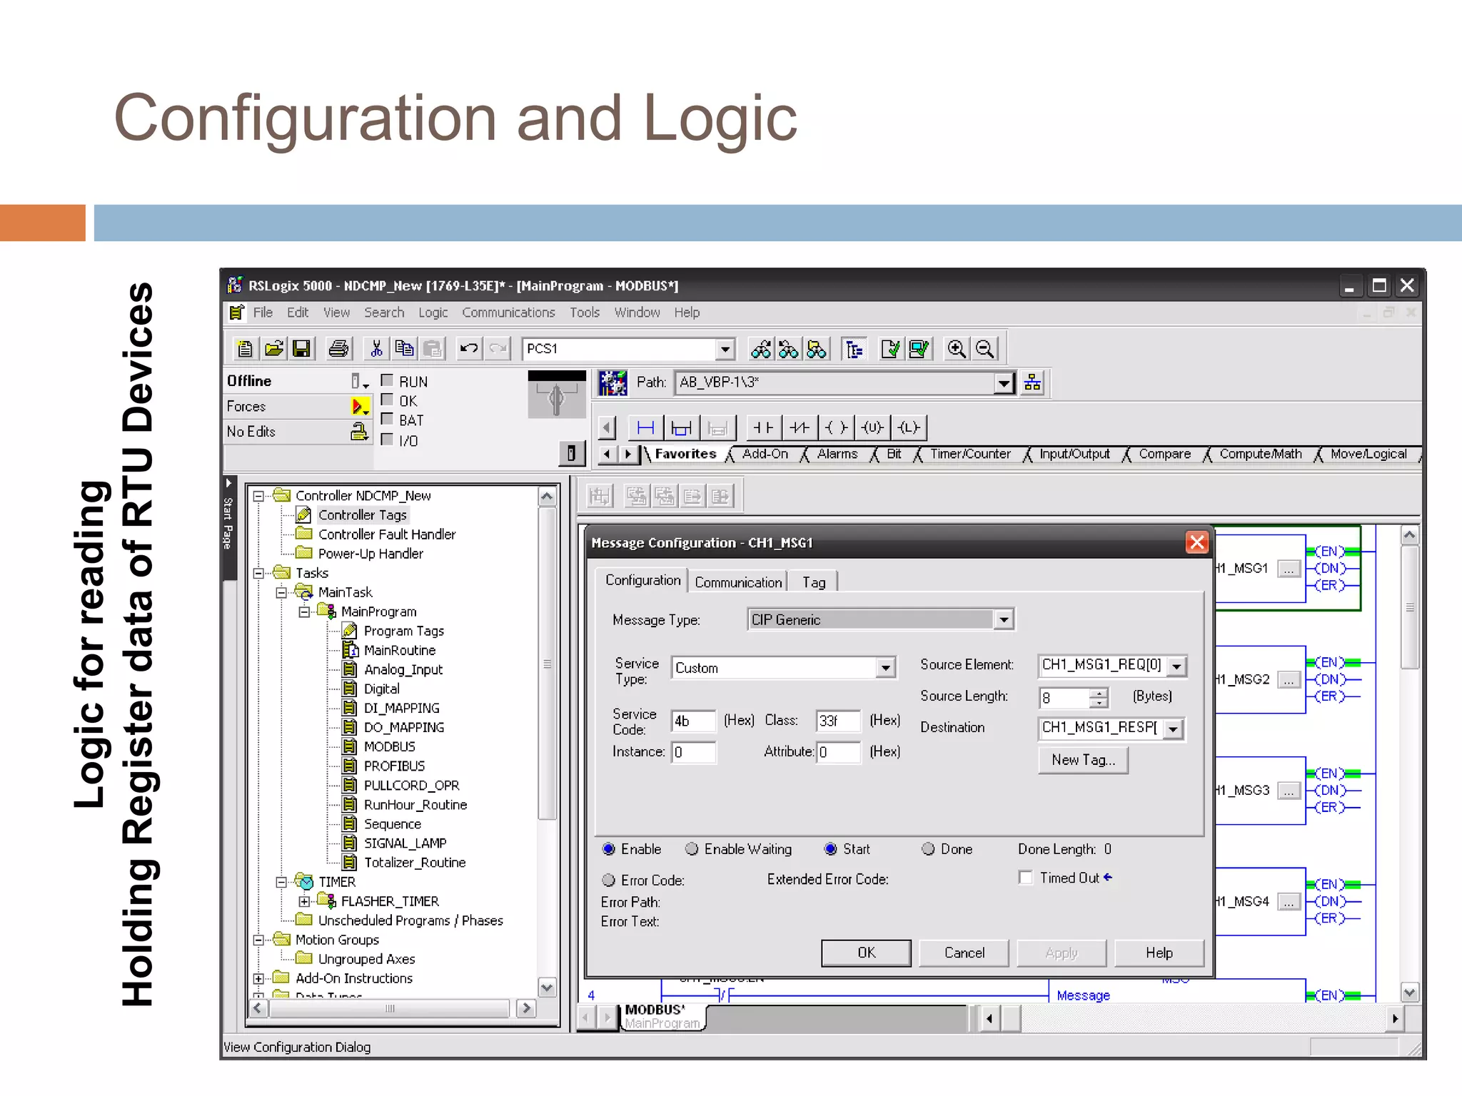Toggle the OK status checkbox

point(387,400)
